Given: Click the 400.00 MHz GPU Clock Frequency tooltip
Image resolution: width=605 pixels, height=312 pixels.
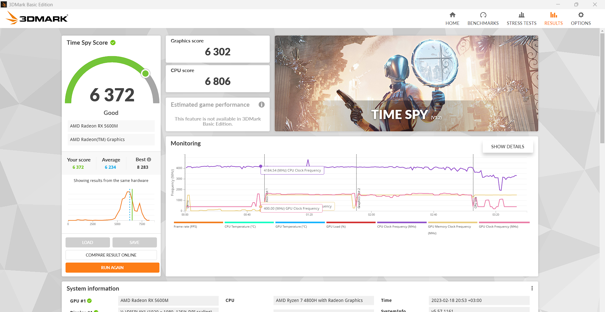Looking at the screenshot, I should [291, 208].
